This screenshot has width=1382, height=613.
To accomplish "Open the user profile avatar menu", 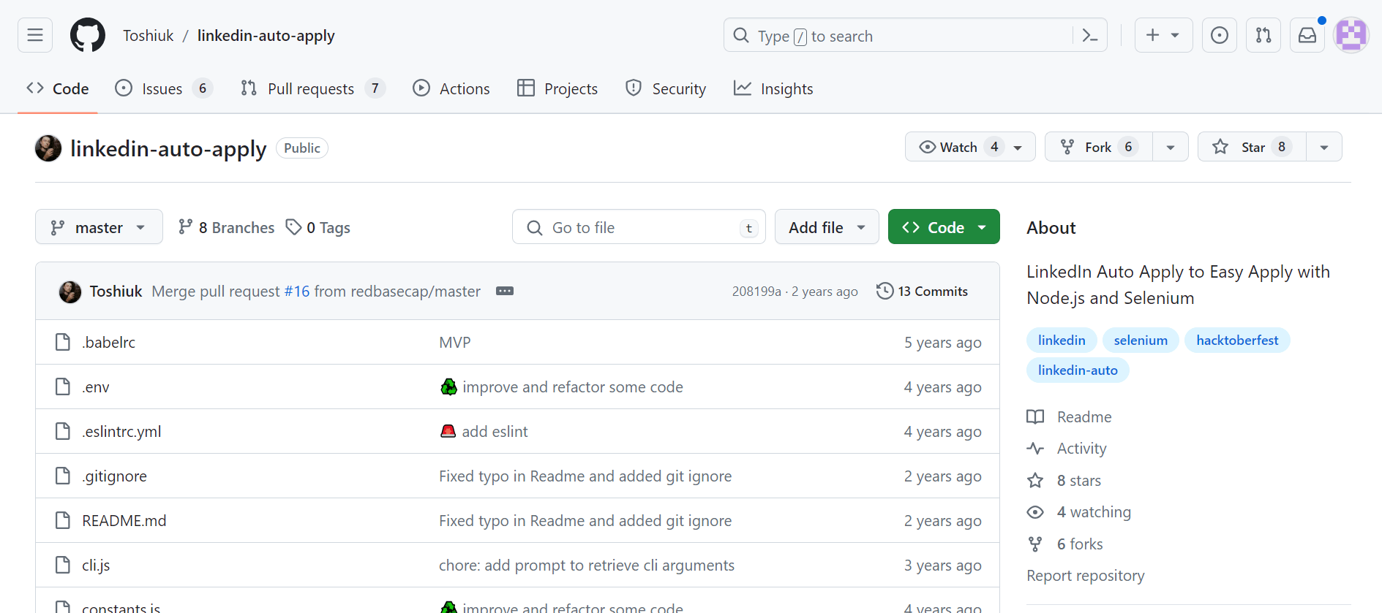I will tap(1351, 35).
